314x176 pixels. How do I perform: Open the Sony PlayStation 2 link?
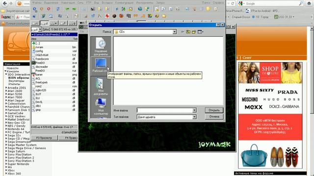21,157
